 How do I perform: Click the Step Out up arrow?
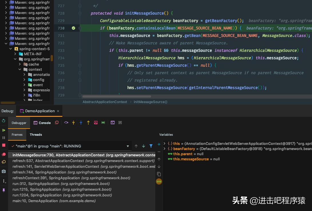88,123
